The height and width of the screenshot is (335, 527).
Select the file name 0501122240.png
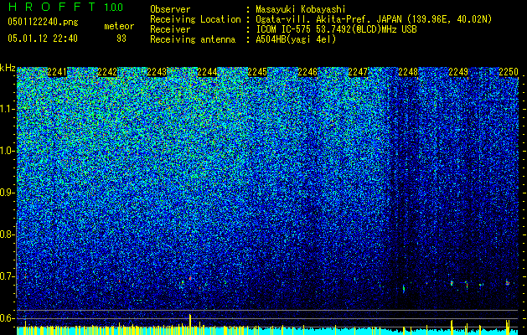pyautogui.click(x=43, y=23)
